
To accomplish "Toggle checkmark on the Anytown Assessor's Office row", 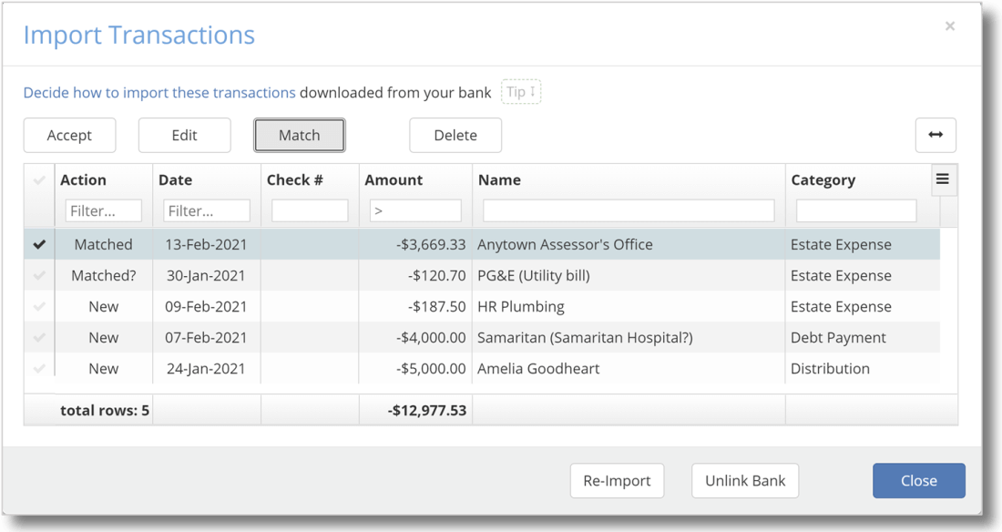I will (38, 244).
